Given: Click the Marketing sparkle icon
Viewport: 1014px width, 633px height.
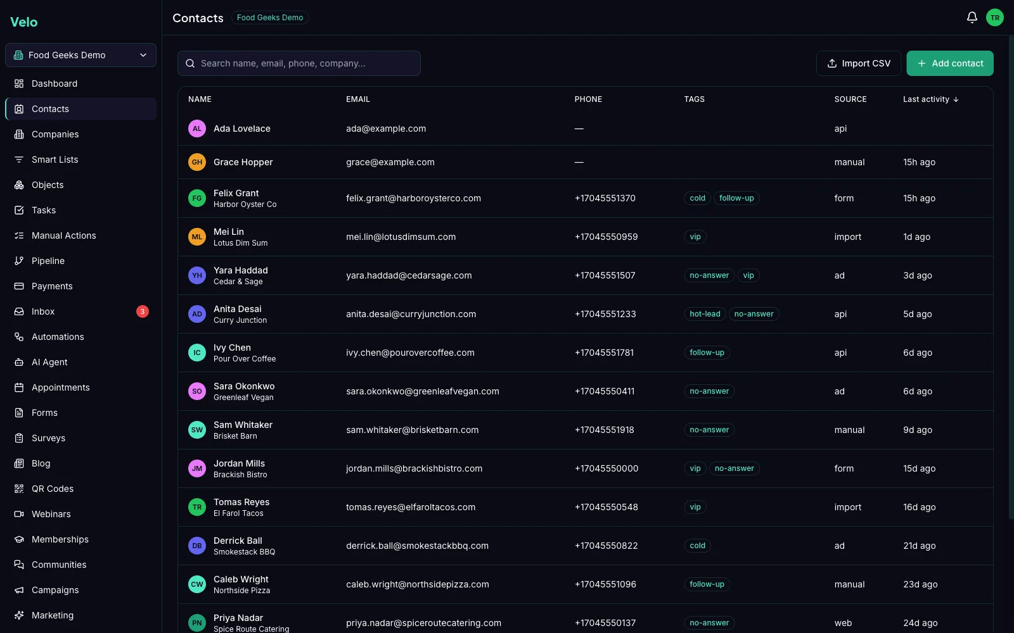Looking at the screenshot, I should (x=19, y=615).
